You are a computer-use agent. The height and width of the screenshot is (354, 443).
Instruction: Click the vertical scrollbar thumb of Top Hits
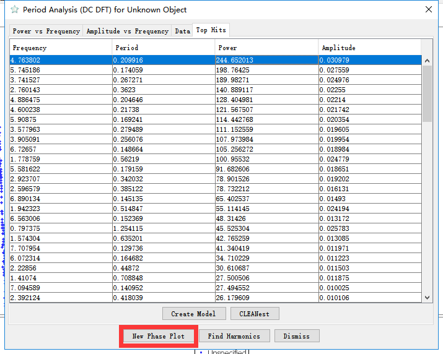pyautogui.click(x=427, y=93)
